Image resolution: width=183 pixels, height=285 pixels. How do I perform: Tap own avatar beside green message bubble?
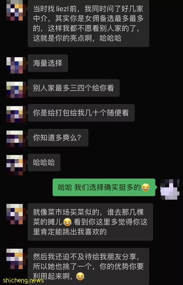pyautogui.click(x=170, y=189)
